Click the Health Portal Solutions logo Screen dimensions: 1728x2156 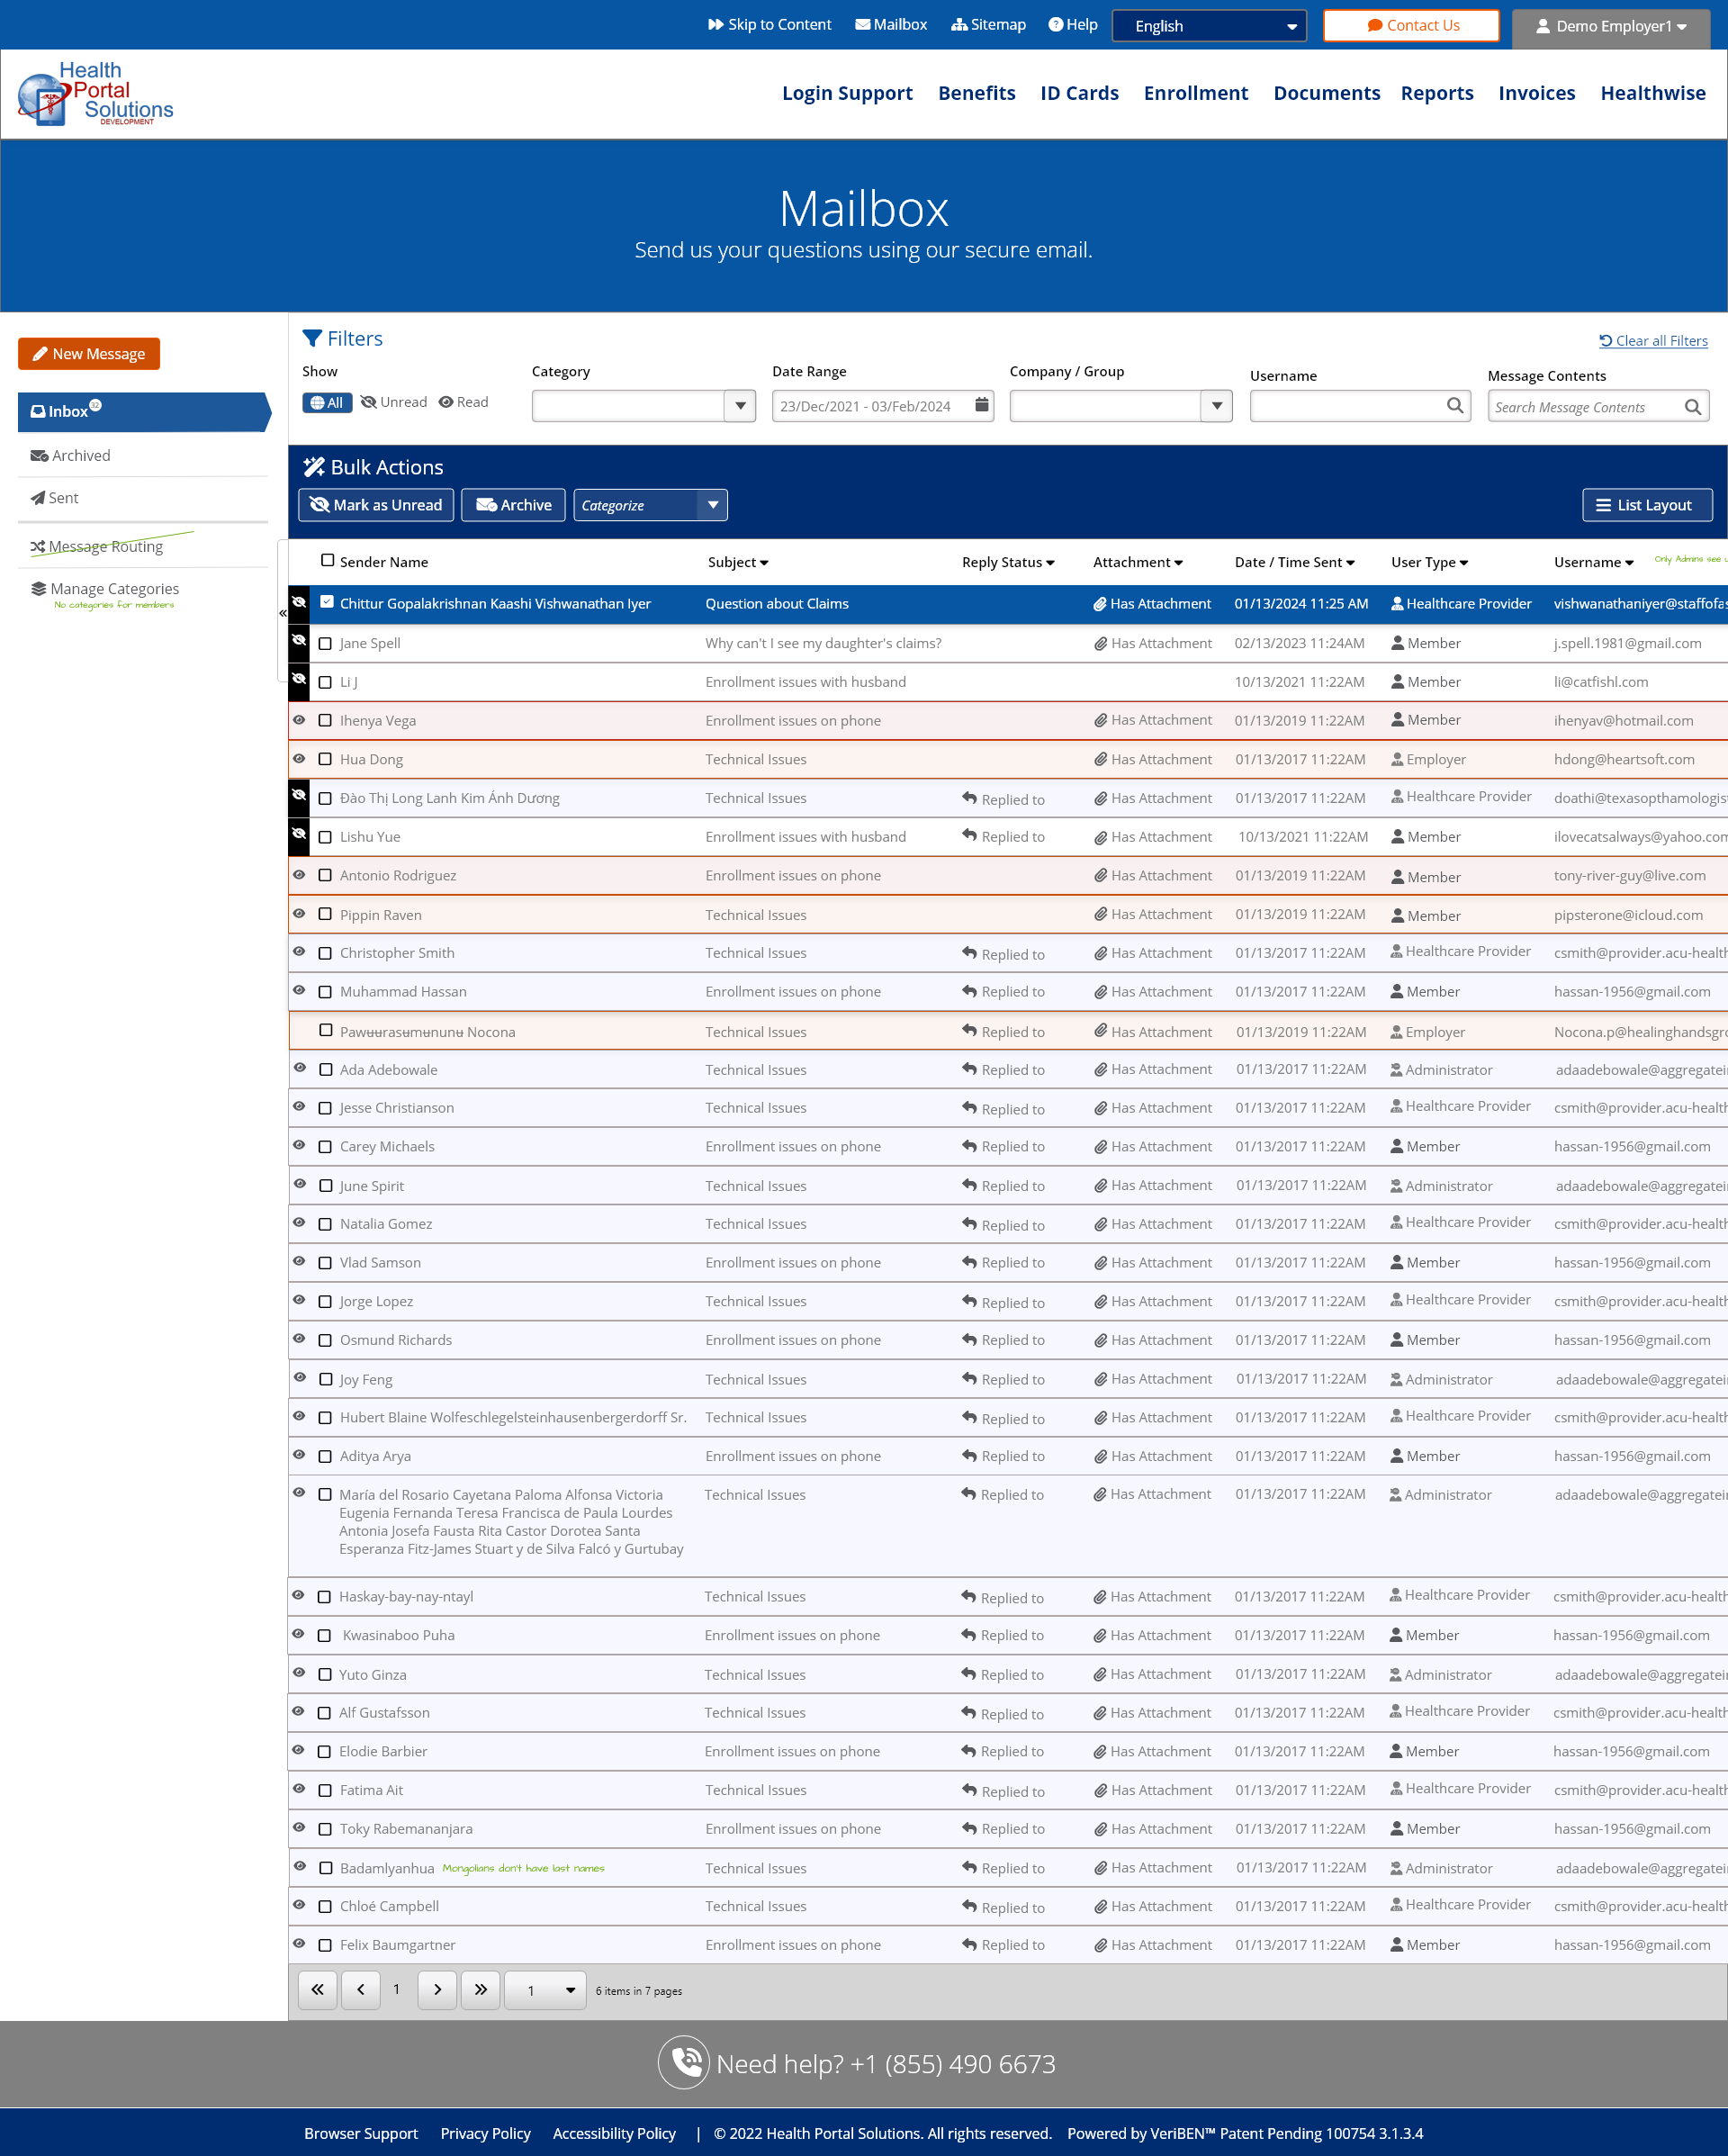pyautogui.click(x=96, y=93)
